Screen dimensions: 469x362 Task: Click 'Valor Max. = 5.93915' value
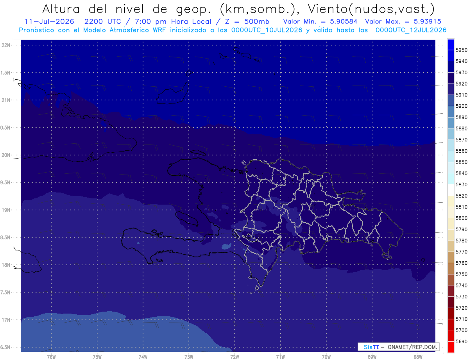(403, 21)
